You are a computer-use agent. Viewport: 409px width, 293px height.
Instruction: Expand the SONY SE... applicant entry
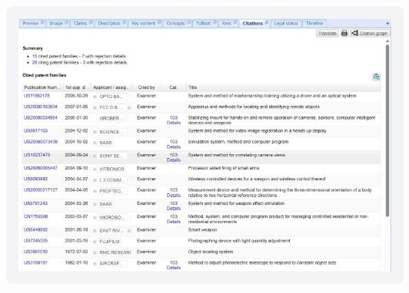click(x=95, y=156)
